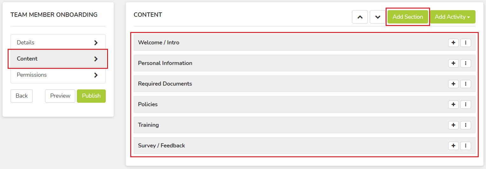Select the Content menu item
Image resolution: width=486 pixels, height=169 pixels.
tap(58, 59)
